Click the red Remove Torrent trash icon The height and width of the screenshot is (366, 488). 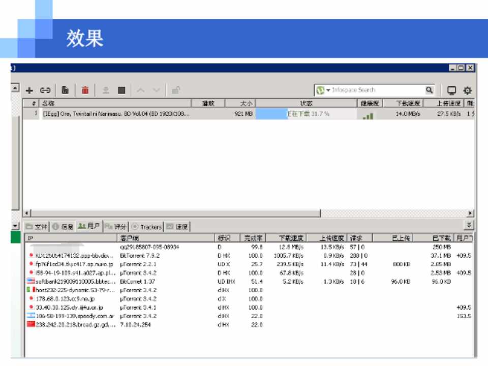tap(85, 90)
